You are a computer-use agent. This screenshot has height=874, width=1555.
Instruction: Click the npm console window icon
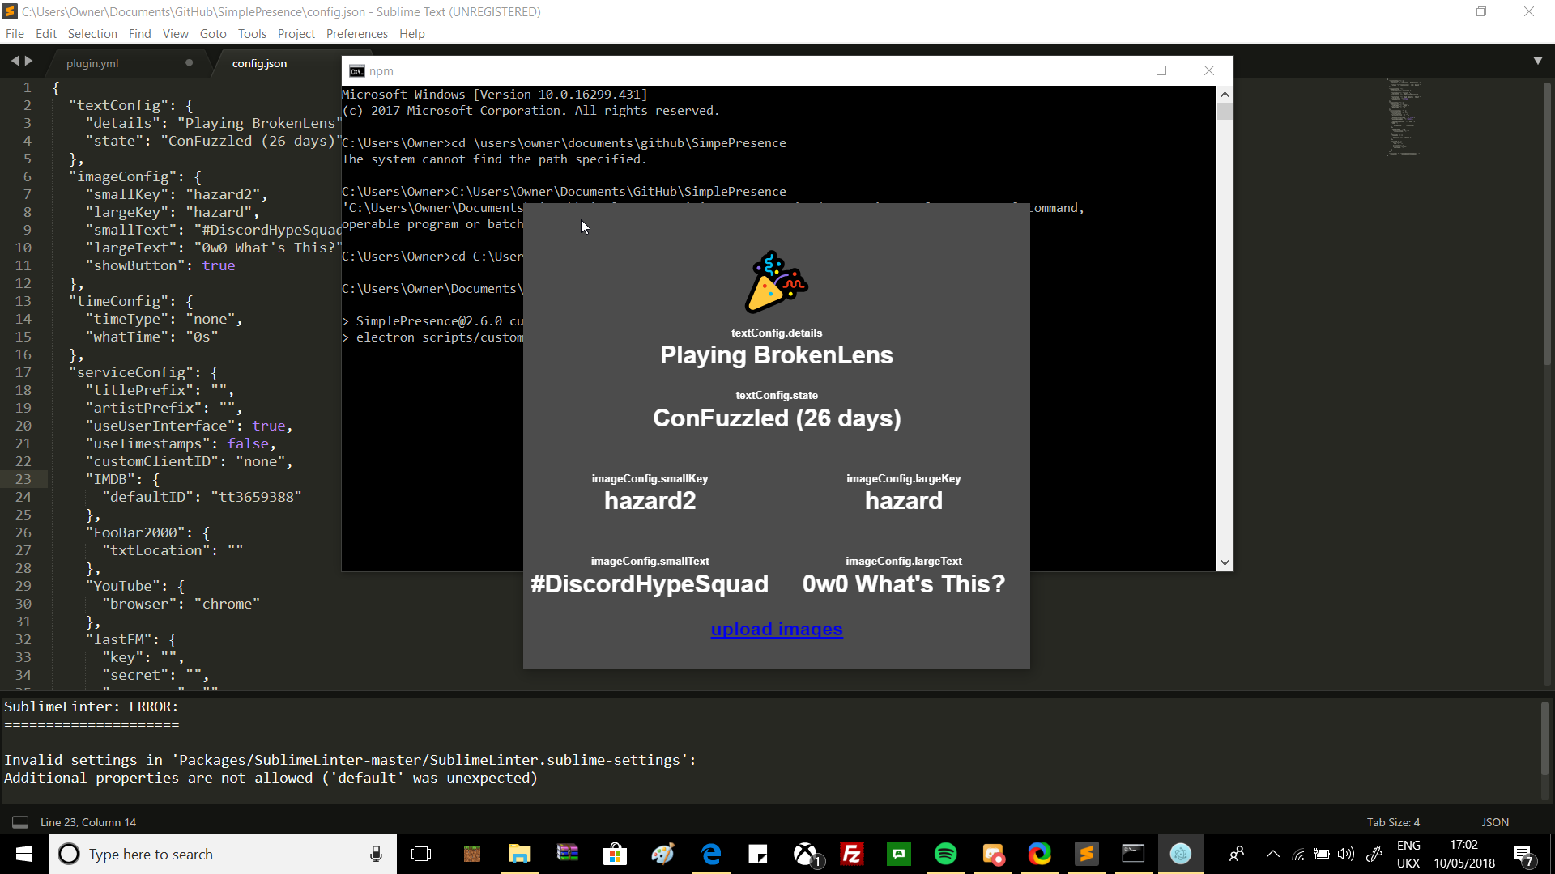click(356, 71)
